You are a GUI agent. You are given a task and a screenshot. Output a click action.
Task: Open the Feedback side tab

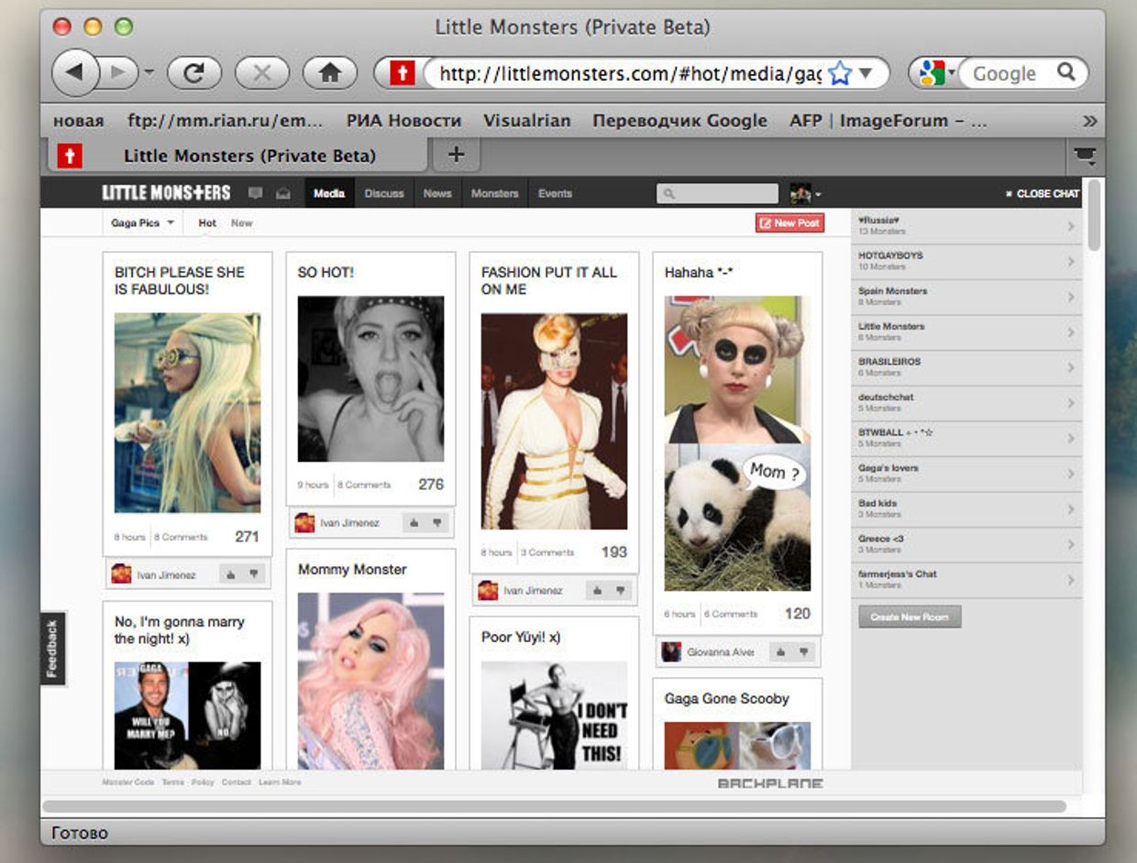point(52,649)
